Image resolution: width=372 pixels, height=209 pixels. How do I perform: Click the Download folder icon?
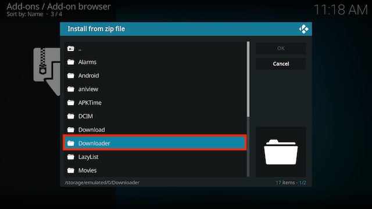(71, 129)
